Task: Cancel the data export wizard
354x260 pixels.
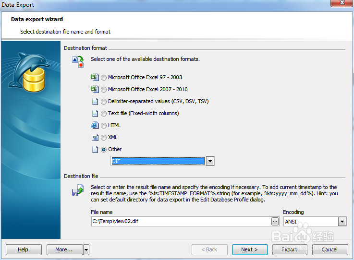Action: tap(330, 249)
